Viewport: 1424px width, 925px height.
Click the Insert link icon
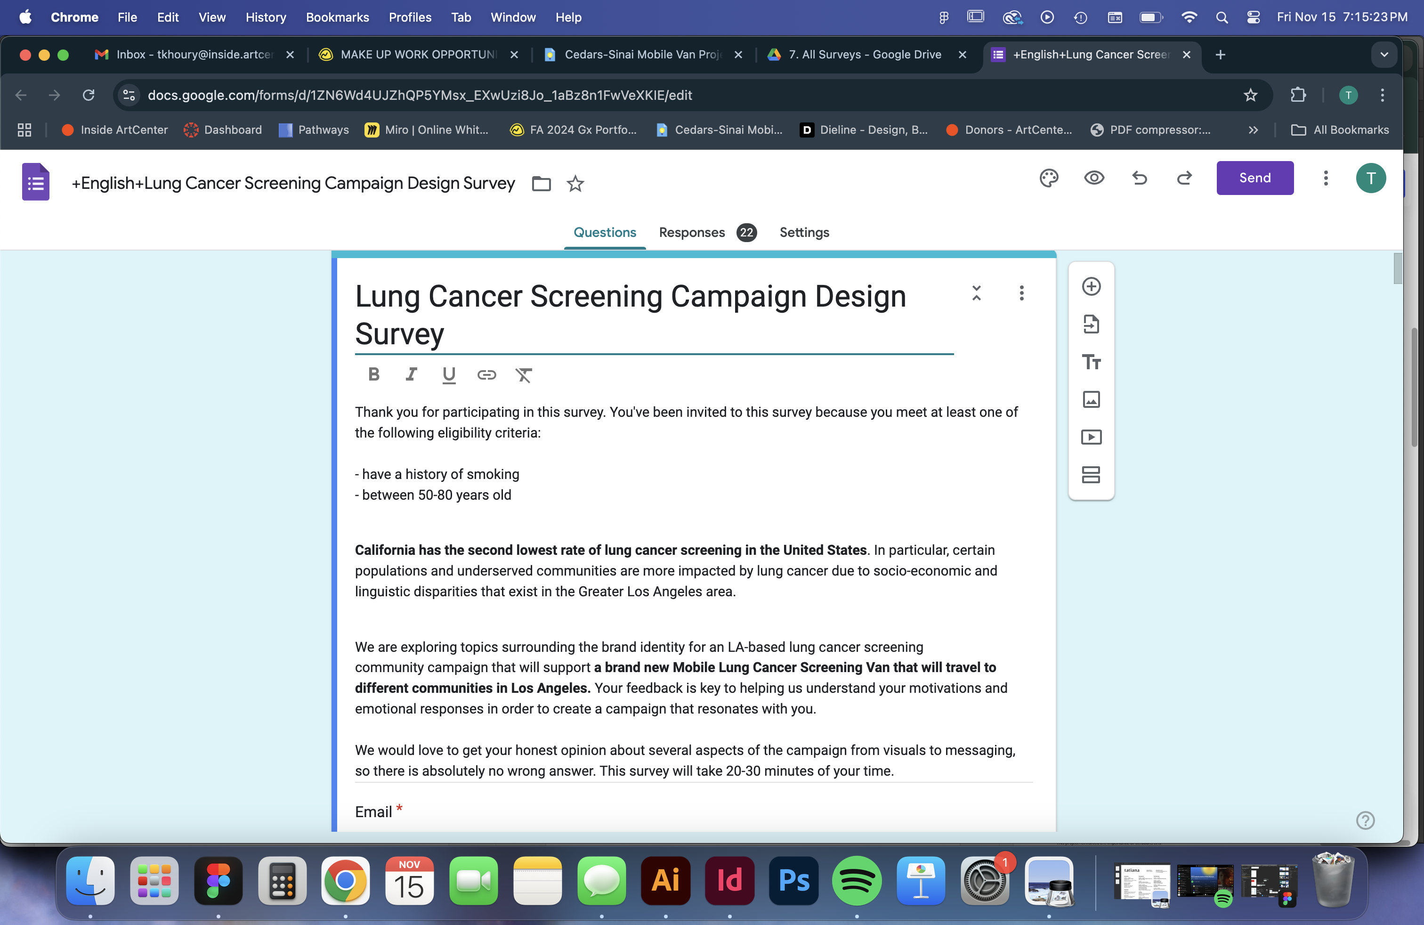pos(486,374)
